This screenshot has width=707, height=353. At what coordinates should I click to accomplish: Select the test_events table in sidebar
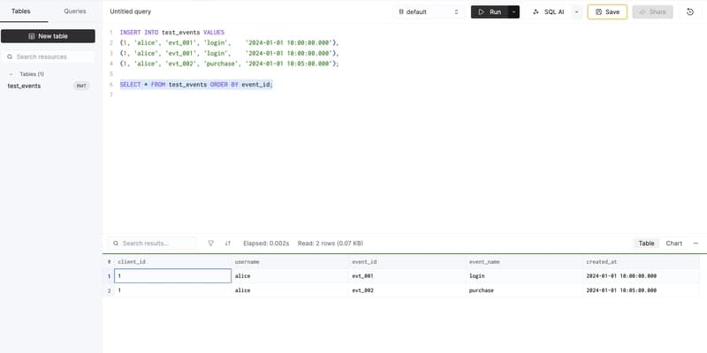pyautogui.click(x=25, y=86)
